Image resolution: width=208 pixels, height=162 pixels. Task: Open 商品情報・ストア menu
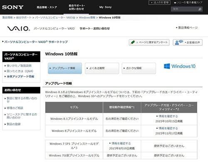point(47,7)
